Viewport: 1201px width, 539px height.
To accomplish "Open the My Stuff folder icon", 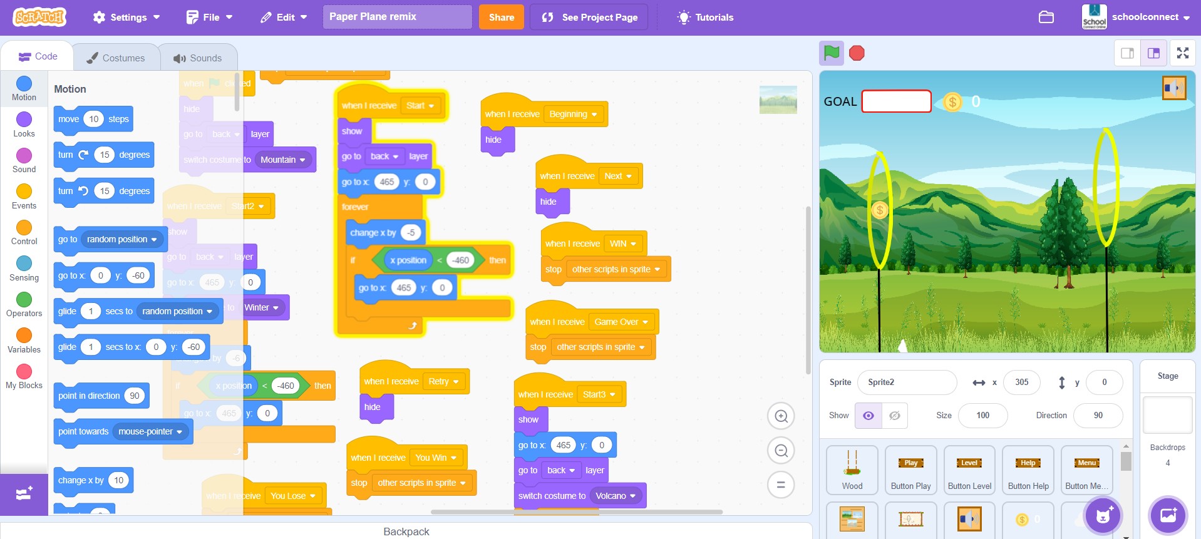I will click(x=1046, y=17).
